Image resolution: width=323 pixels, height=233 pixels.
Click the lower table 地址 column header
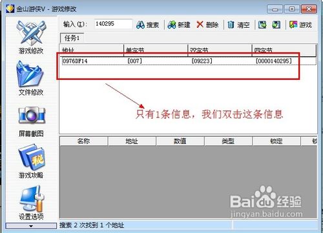[x=132, y=141]
